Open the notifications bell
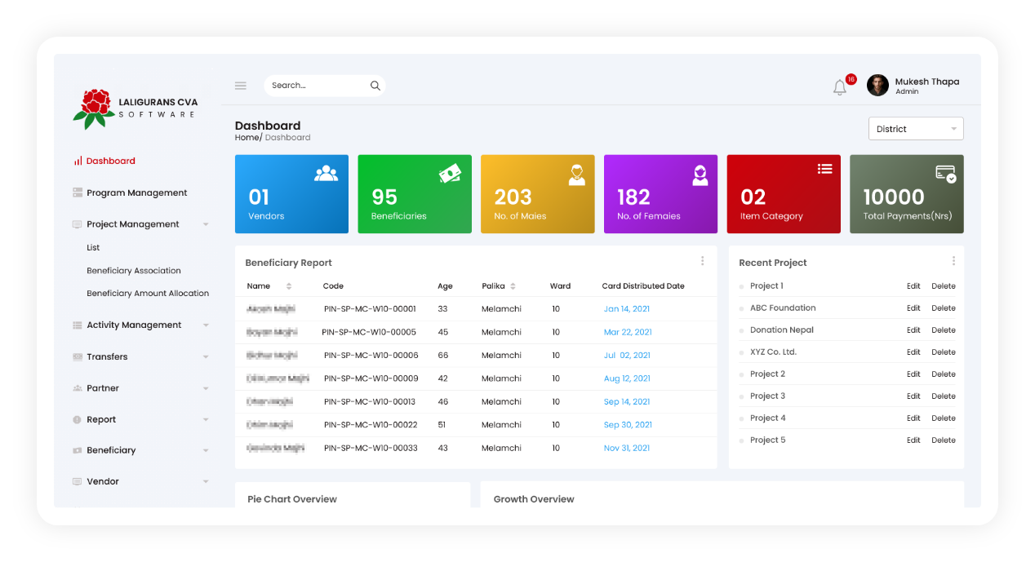The image size is (1035, 562). pyautogui.click(x=839, y=87)
